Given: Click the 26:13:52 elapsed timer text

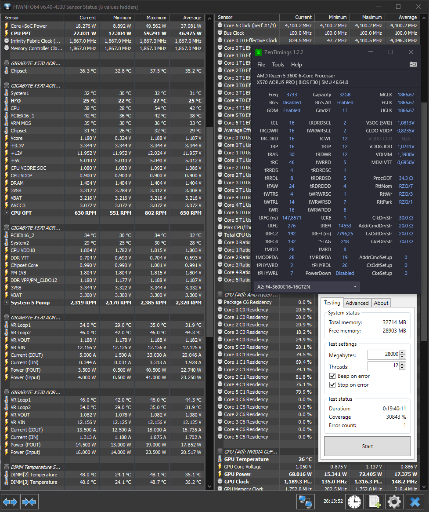Looking at the screenshot, I should pyautogui.click(x=333, y=501).
